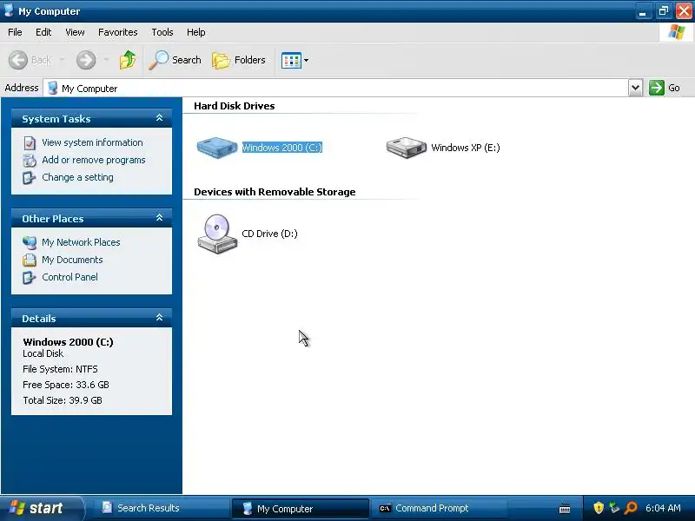Viewport: 695px width, 521px height.
Task: Open My Documents link
Action: coord(72,260)
